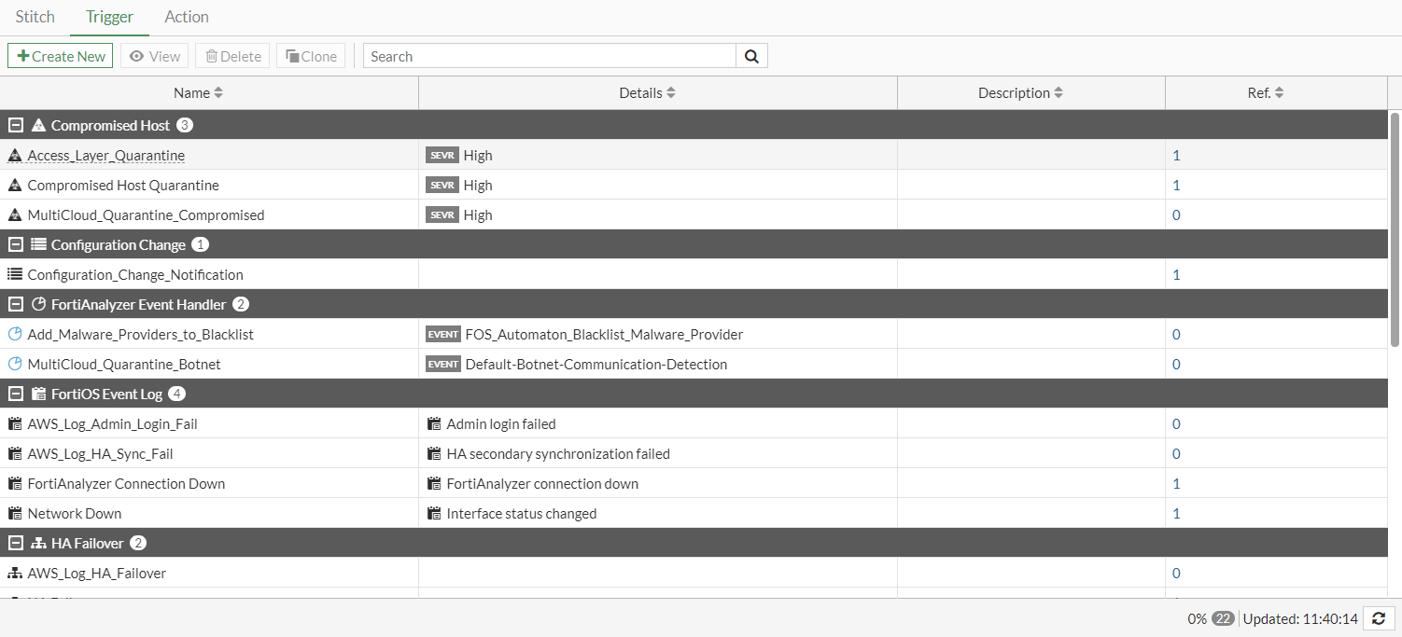Click the log icon next to Network Down
1402x637 pixels.
pos(14,513)
